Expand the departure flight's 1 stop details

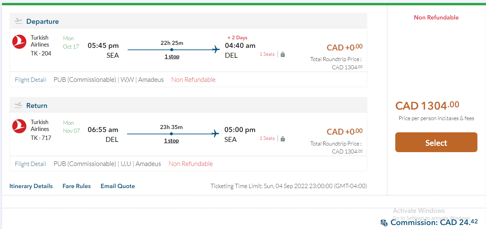(x=172, y=56)
